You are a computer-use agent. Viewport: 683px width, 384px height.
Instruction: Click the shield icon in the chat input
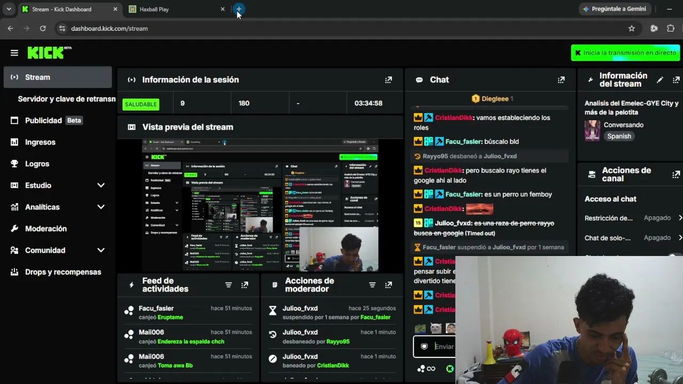(x=424, y=346)
